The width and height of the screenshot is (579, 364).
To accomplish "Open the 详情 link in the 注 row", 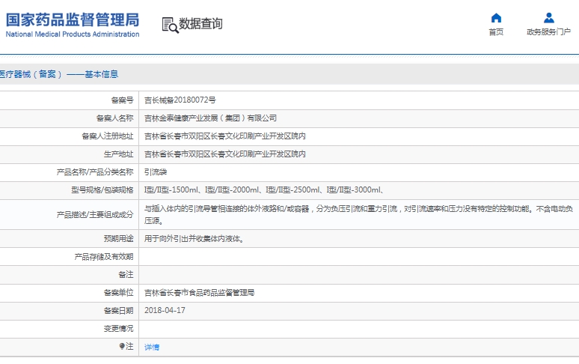I will pyautogui.click(x=152, y=347).
